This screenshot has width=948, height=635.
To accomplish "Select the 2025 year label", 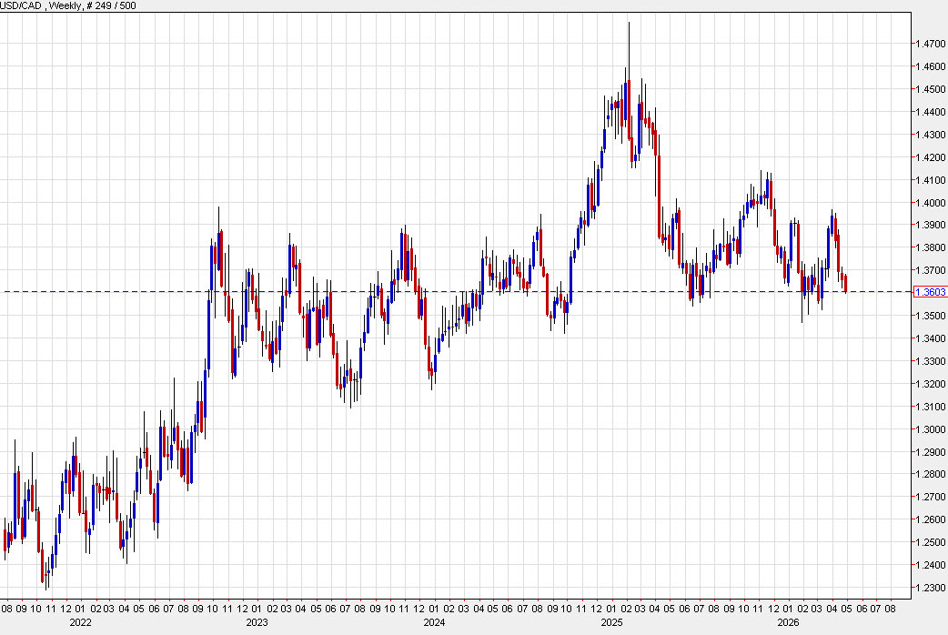I will pos(610,624).
